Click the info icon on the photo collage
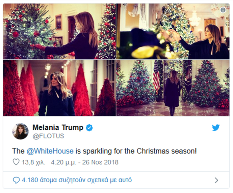 [x=223, y=10]
